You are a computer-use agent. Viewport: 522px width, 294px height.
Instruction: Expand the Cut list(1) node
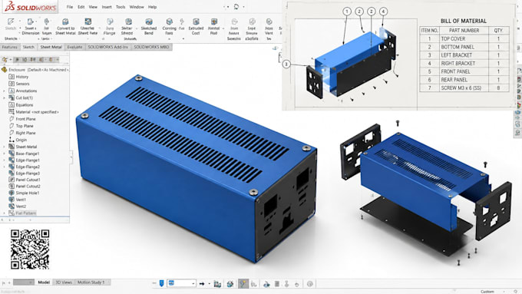click(4, 98)
